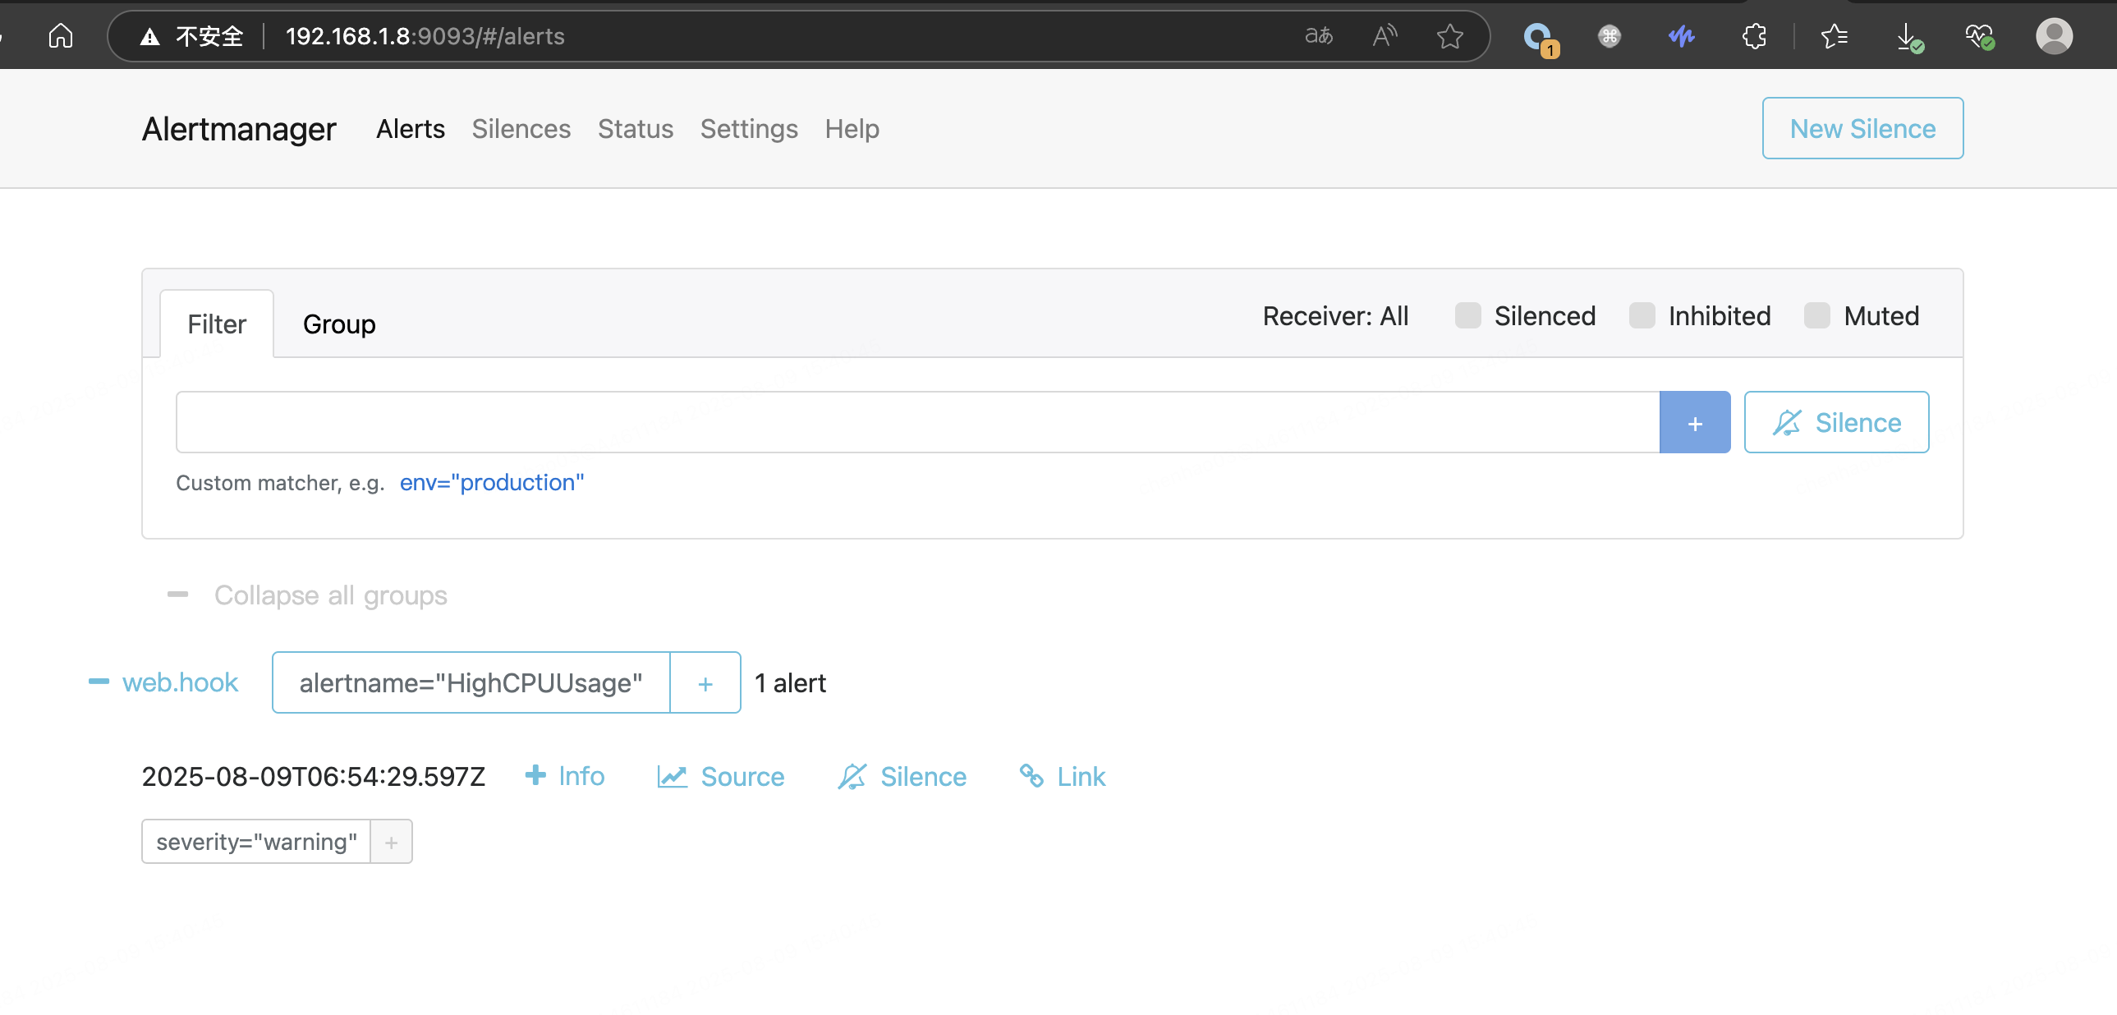This screenshot has height=1015, width=2117.
Task: Open the Status nav item
Action: 636,129
